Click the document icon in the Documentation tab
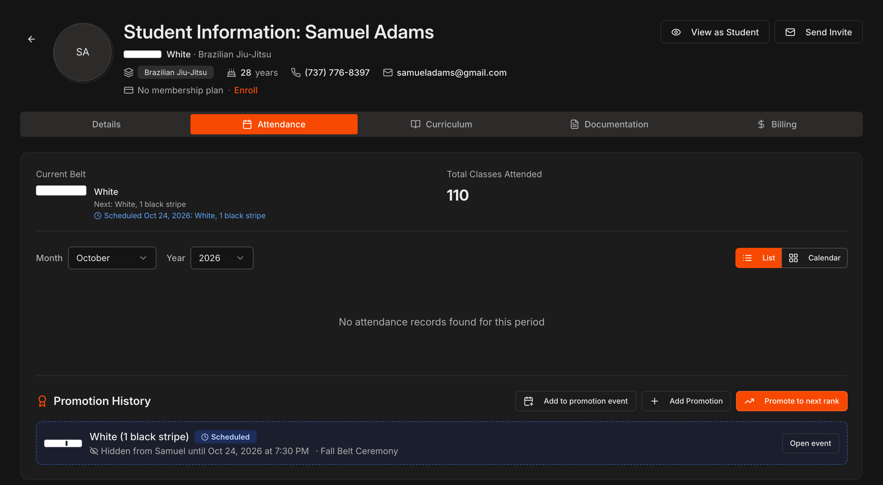 [575, 124]
